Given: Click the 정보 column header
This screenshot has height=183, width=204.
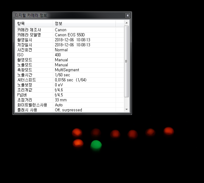Looking at the screenshot, I should pos(84,23).
